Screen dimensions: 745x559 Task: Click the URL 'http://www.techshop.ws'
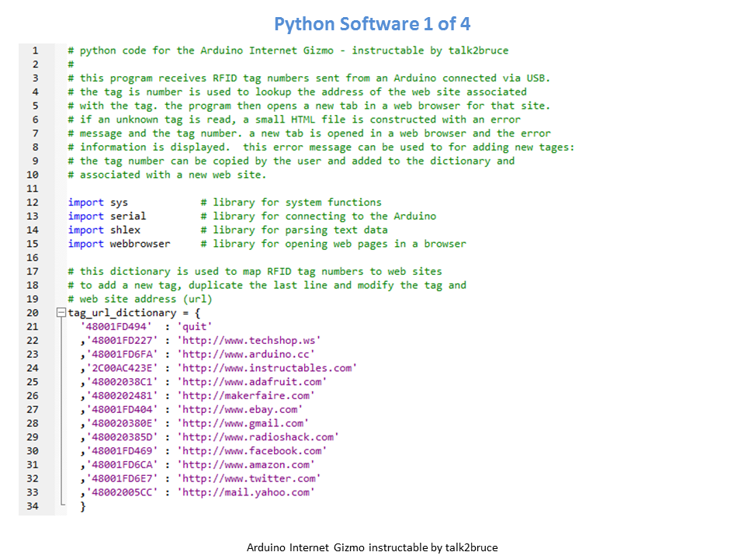coord(249,340)
